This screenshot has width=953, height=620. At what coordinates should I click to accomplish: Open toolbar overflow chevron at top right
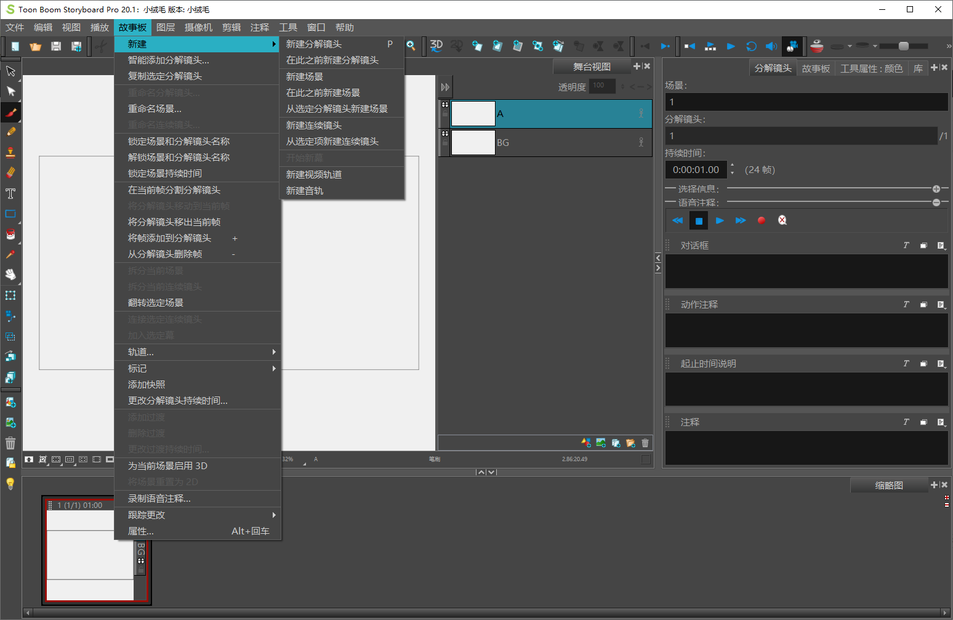(948, 46)
